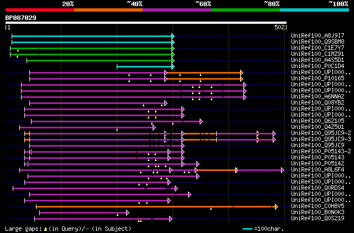The width and height of the screenshot is (354, 233).
Task: Click the yellow gap marker under Q4Z5U1 bar
Action: 117,130
